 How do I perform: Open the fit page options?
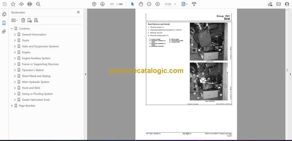point(185,4)
